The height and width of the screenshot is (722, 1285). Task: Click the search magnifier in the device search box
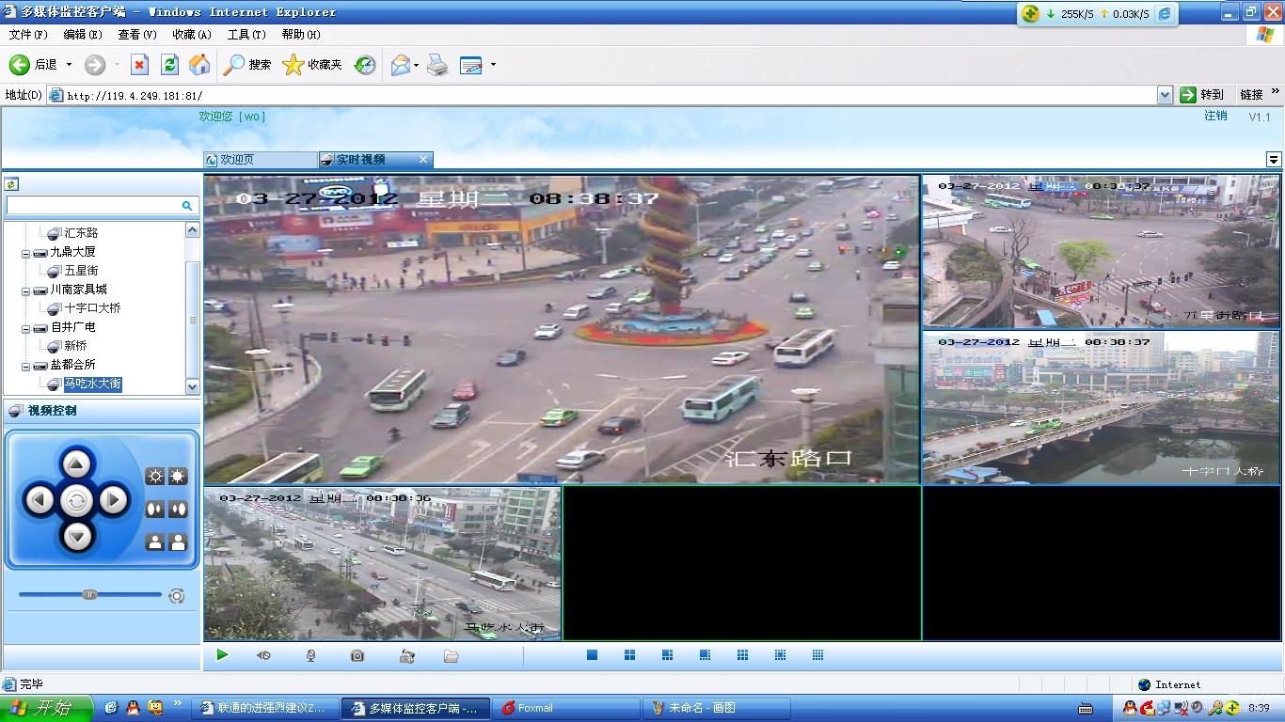(187, 205)
